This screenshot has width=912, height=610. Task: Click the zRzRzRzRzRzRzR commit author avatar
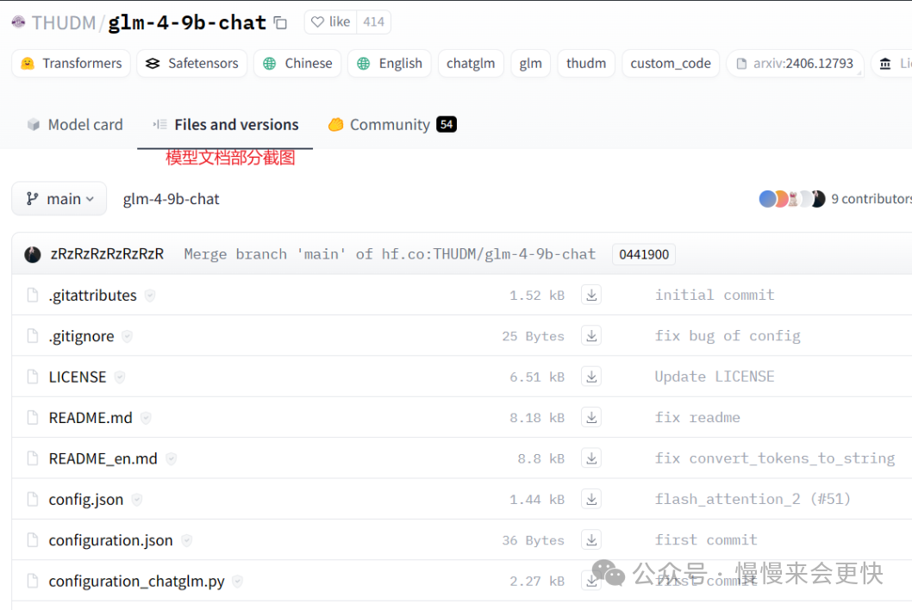[x=33, y=254]
